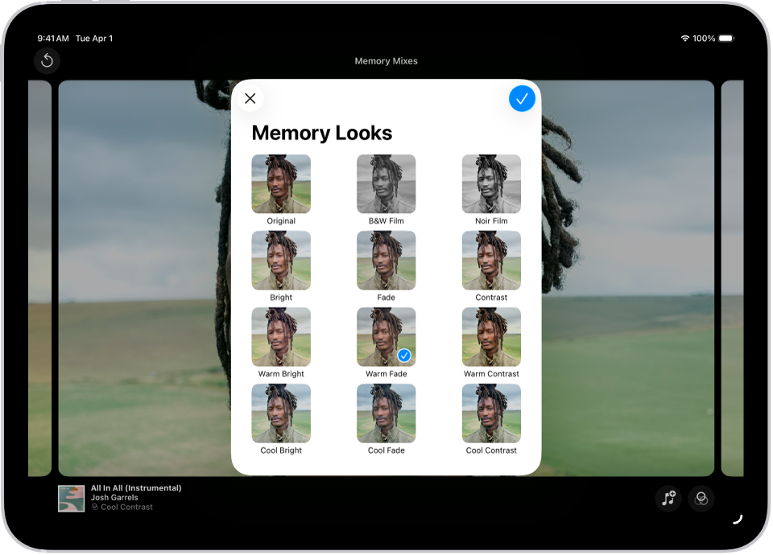Image resolution: width=773 pixels, height=555 pixels.
Task: Open Memory Looks via the filter circles icon
Action: click(x=701, y=498)
